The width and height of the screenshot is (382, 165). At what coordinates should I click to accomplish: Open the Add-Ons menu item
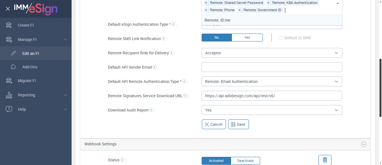point(30,67)
